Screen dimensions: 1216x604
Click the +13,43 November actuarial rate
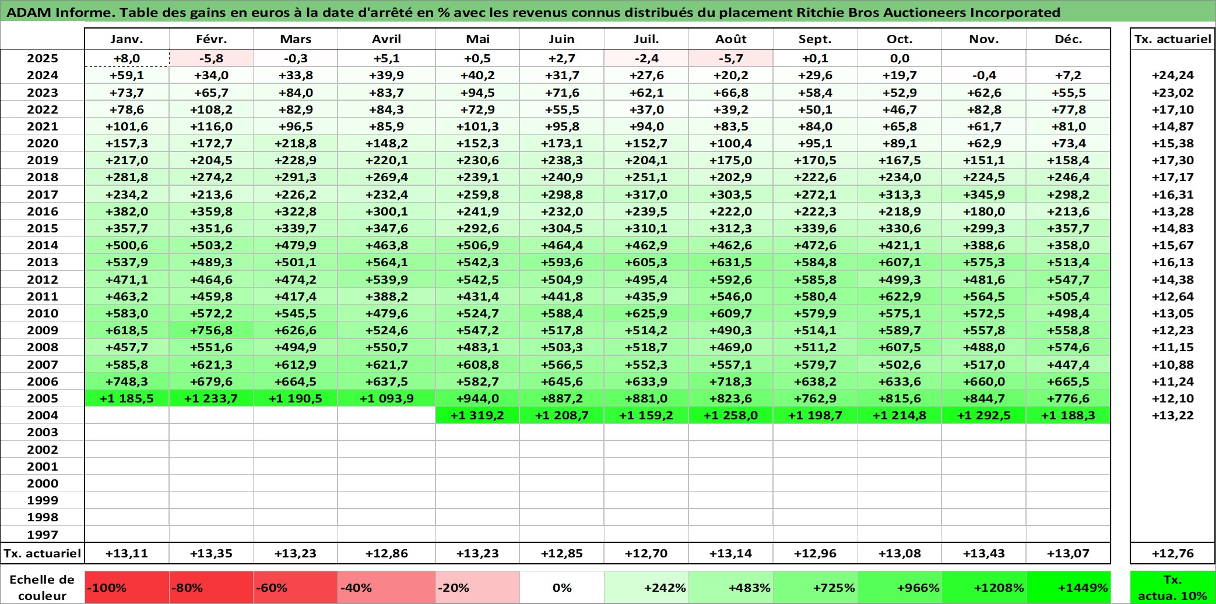[x=984, y=553]
